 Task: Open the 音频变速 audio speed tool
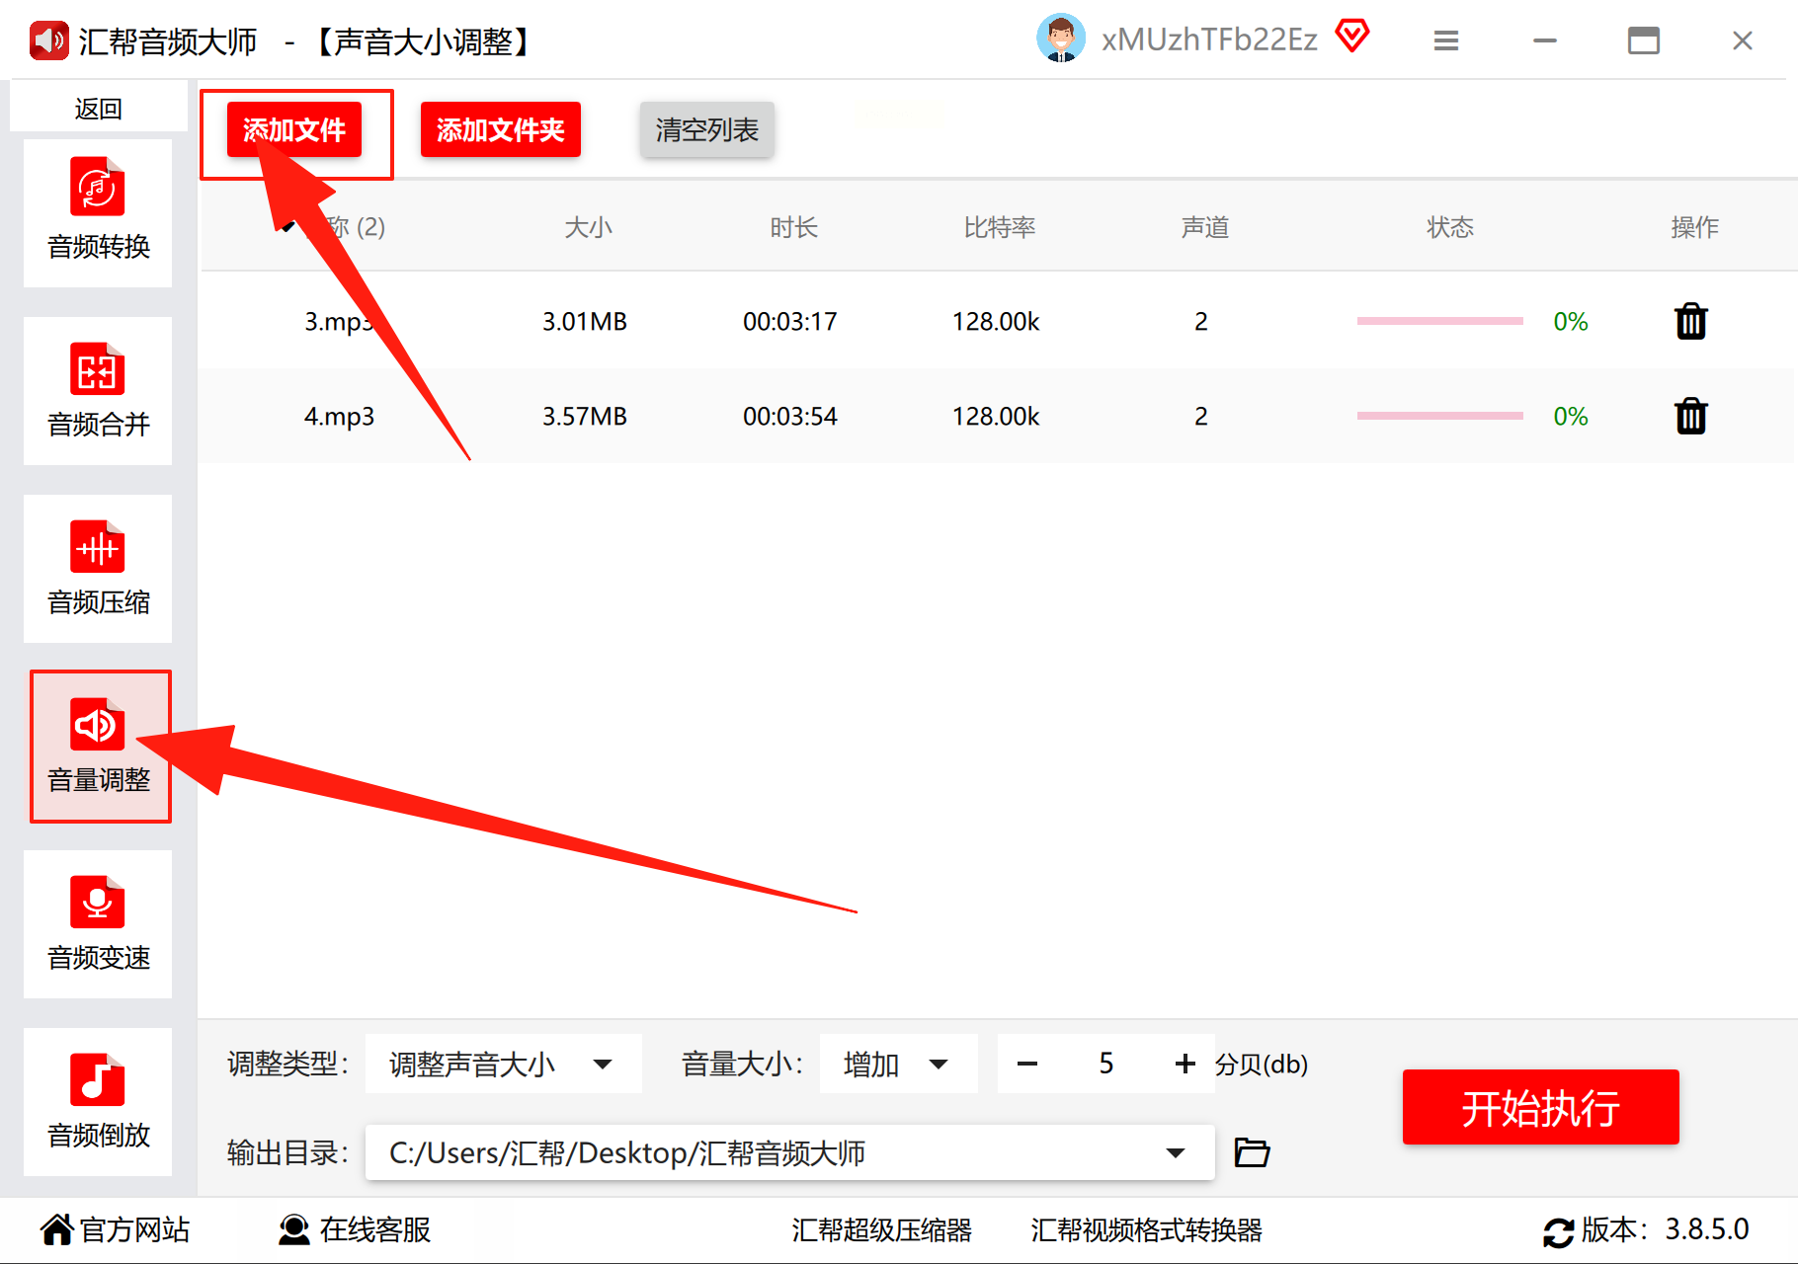coord(98,923)
